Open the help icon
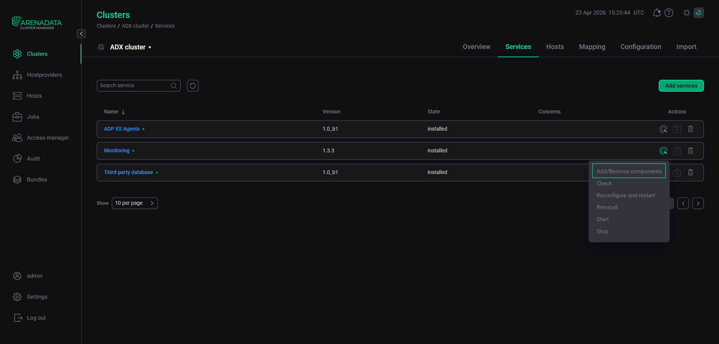The width and height of the screenshot is (719, 344). click(x=669, y=13)
